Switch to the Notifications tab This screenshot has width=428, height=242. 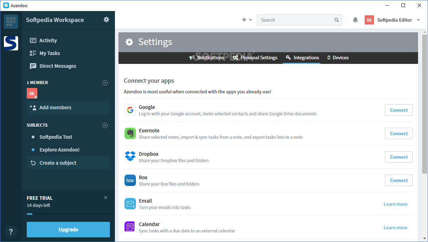point(207,57)
